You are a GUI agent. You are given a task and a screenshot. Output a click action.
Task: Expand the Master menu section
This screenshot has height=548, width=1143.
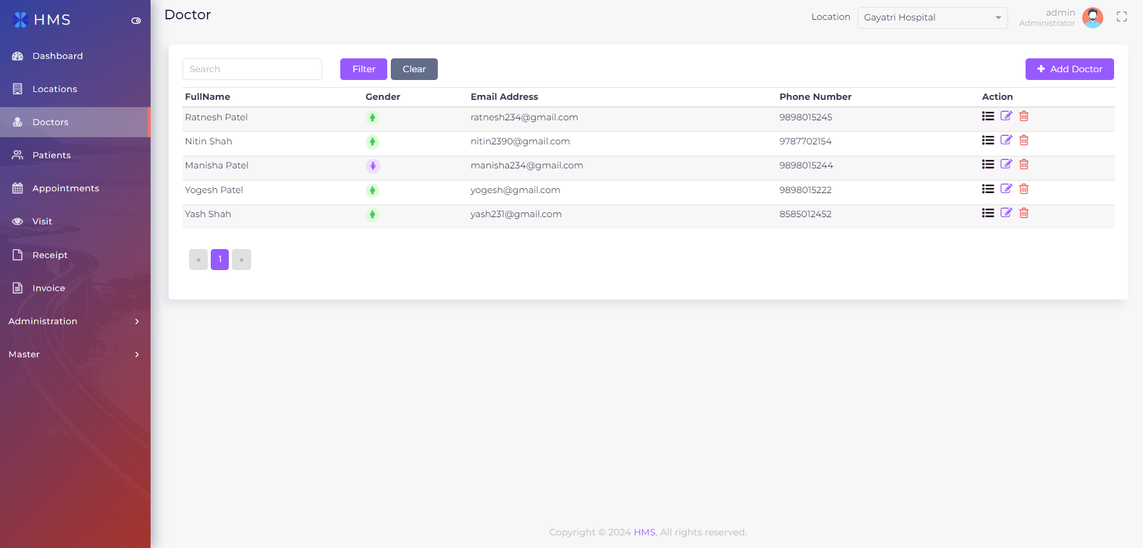coord(75,354)
